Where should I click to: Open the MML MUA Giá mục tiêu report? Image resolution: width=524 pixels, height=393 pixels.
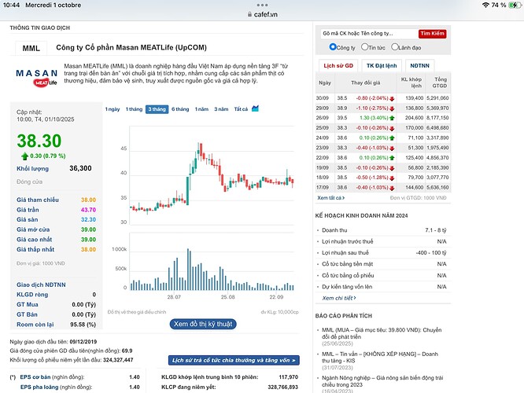tap(382, 333)
